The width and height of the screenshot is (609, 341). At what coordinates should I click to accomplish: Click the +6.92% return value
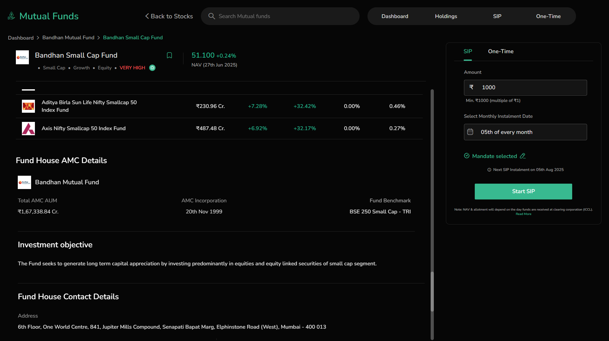coord(257,129)
